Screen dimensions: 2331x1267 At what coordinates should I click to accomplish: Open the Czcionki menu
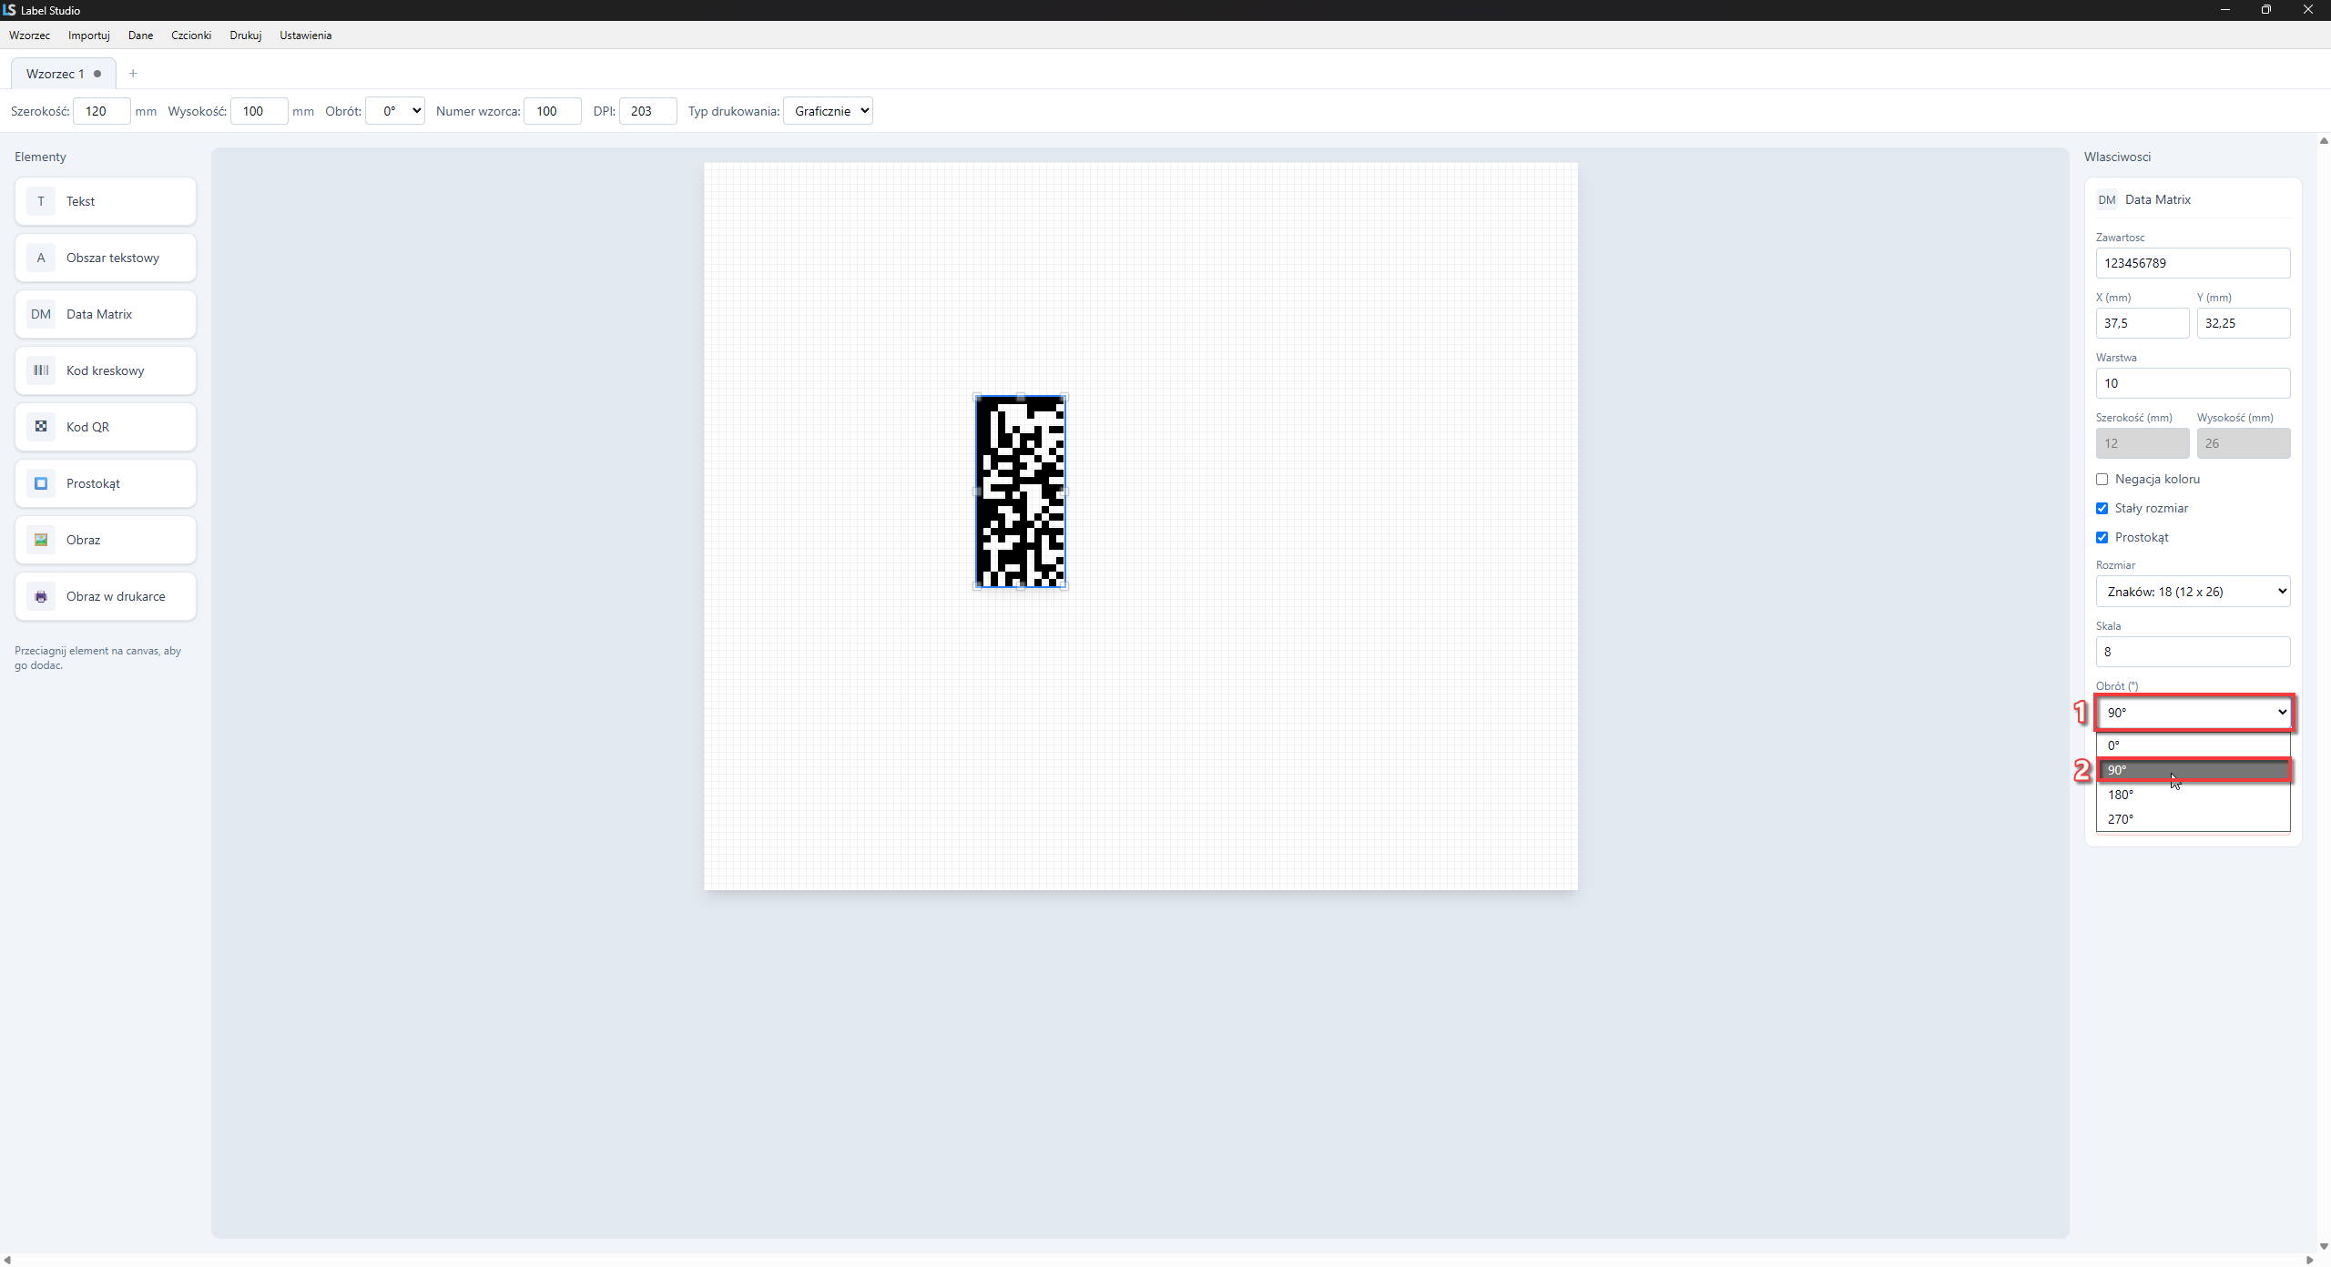tap(190, 35)
